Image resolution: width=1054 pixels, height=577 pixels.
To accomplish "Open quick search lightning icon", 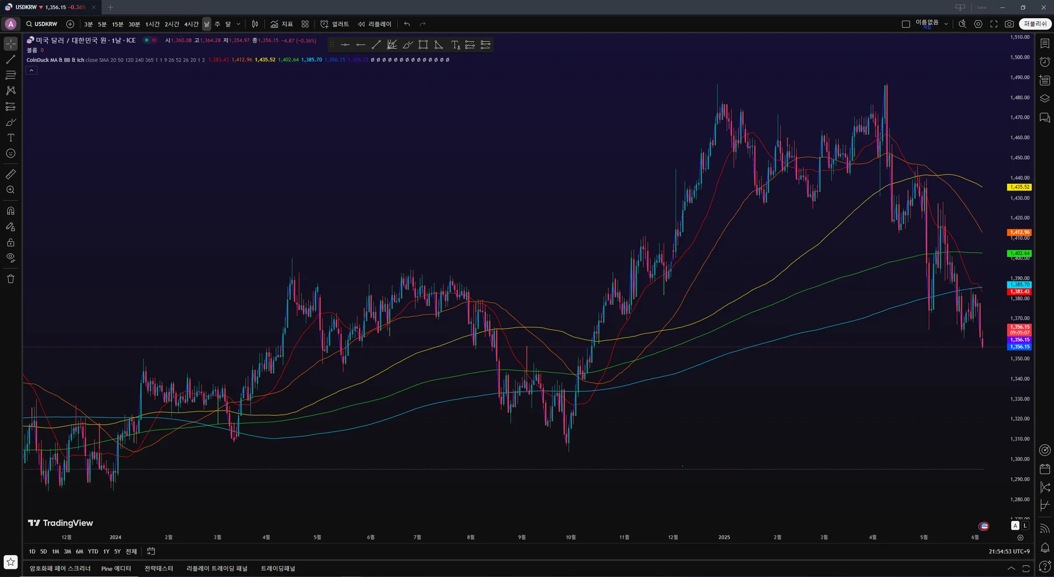I will (962, 24).
